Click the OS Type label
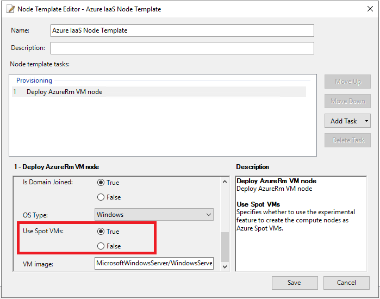 [x=35, y=215]
